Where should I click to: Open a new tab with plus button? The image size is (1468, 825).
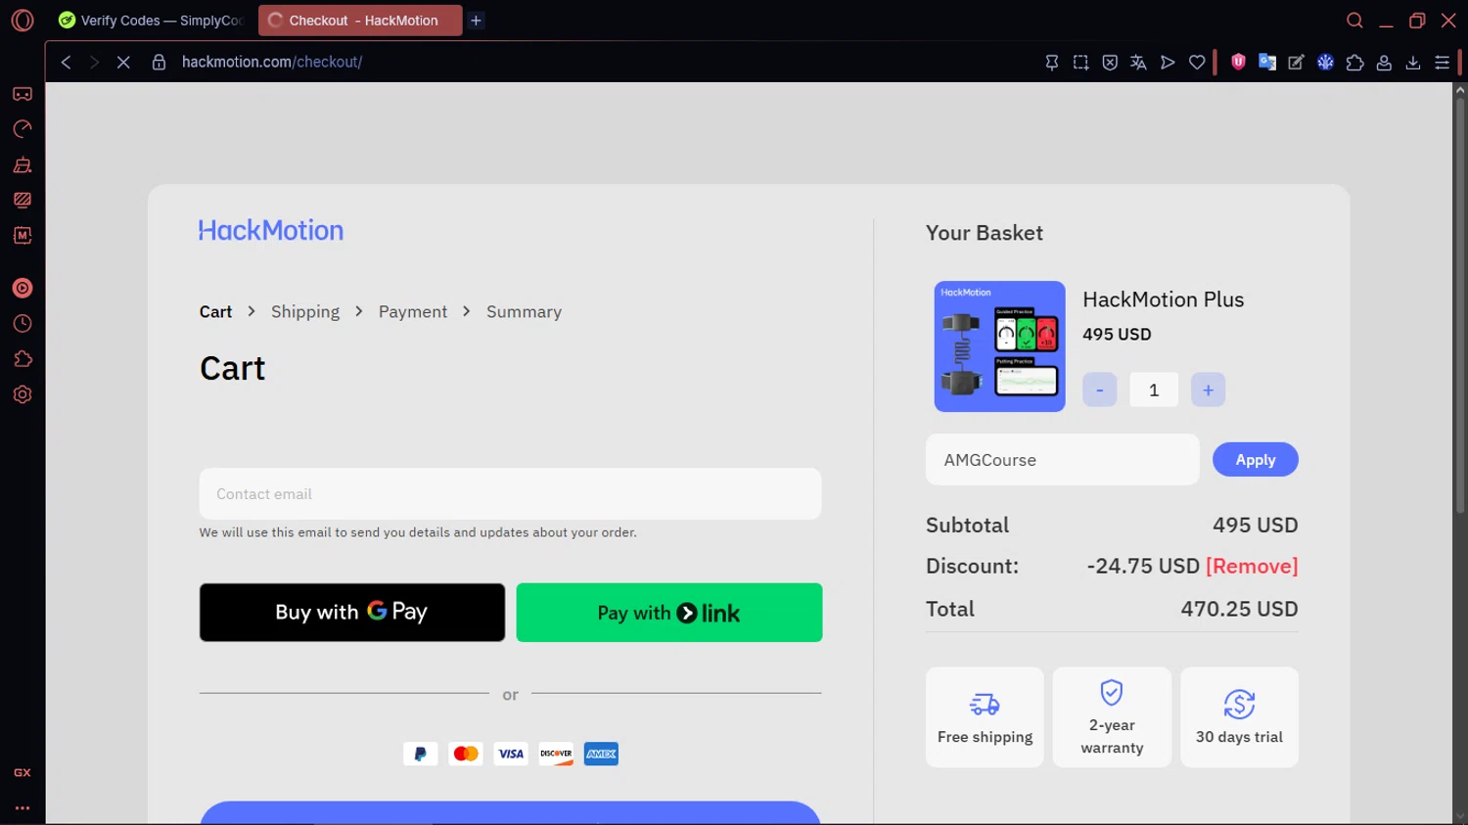[476, 21]
